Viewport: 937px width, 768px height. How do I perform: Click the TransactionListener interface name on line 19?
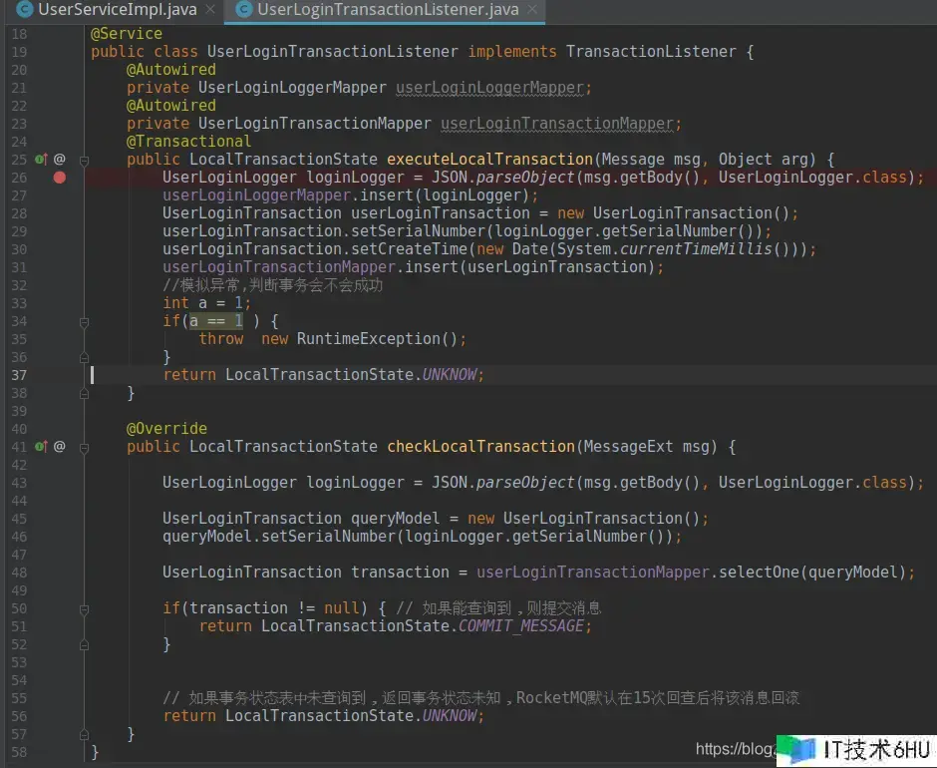coord(650,52)
